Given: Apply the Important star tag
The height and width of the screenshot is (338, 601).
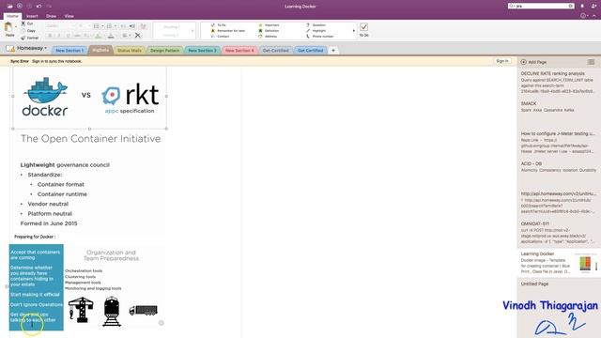Looking at the screenshot, I should 270,25.
